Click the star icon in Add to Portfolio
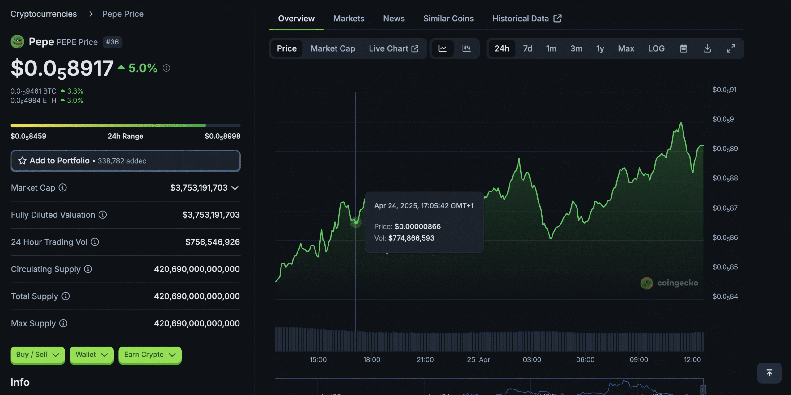The height and width of the screenshot is (395, 791). pyautogui.click(x=22, y=161)
